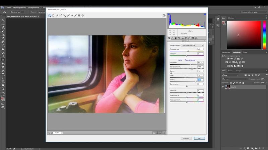Click the Слой 1 layer thumbnail
Viewport: 268px width, 150px height.
click(x=227, y=87)
